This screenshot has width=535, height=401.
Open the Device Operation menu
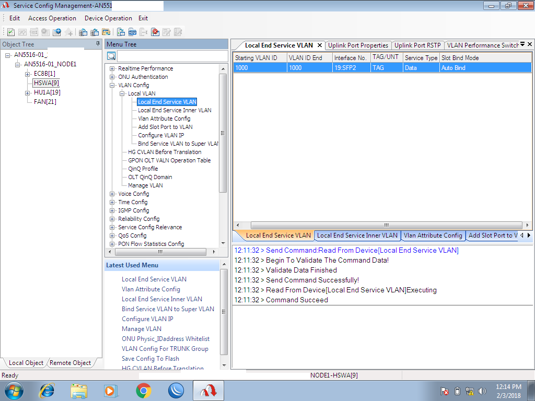point(108,18)
